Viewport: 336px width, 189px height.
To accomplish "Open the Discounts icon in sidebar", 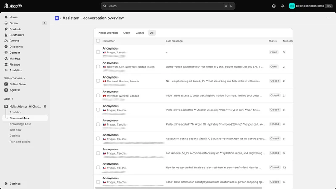I will coord(6,47).
